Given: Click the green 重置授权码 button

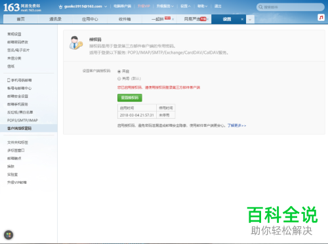Looking at the screenshot, I should [130, 98].
